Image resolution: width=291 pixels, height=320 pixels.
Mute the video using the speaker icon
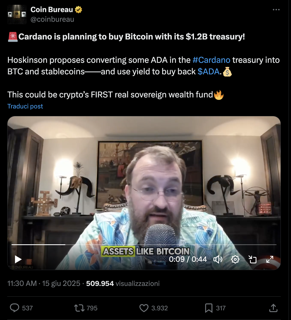tap(218, 259)
